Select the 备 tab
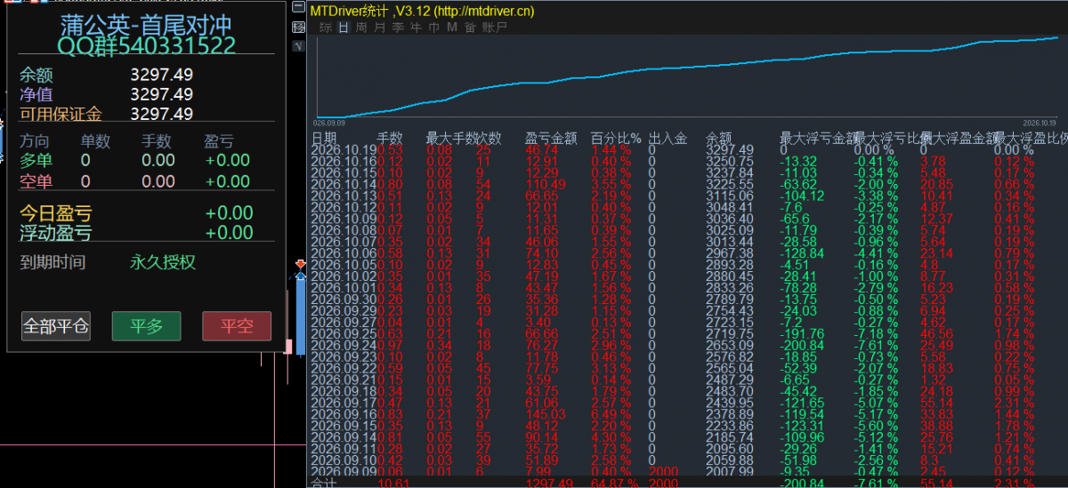This screenshot has height=488, width=1068. 470,28
